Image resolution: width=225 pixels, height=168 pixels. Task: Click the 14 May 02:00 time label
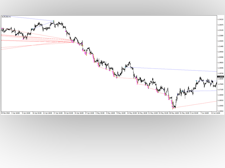[132, 113]
